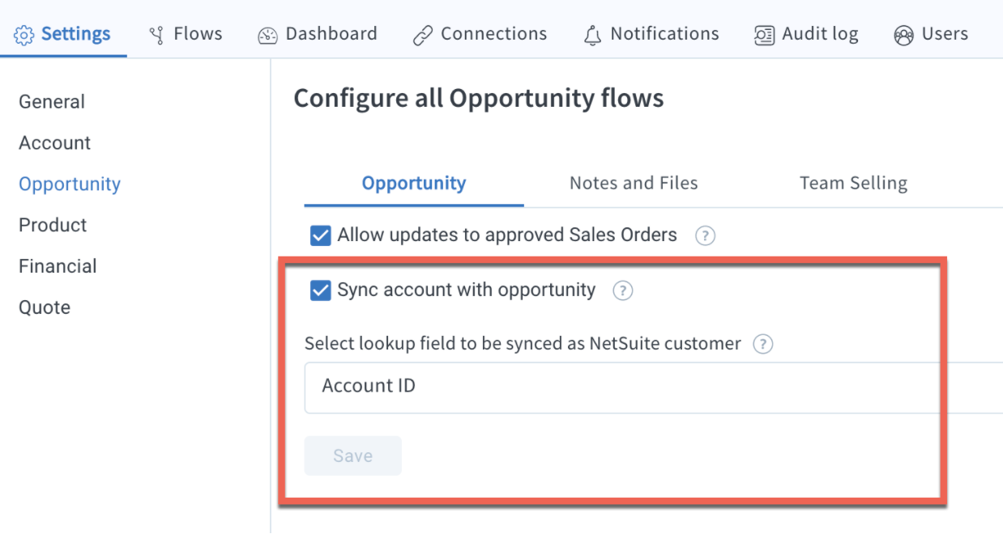
Task: Click the Save button
Action: coord(352,456)
